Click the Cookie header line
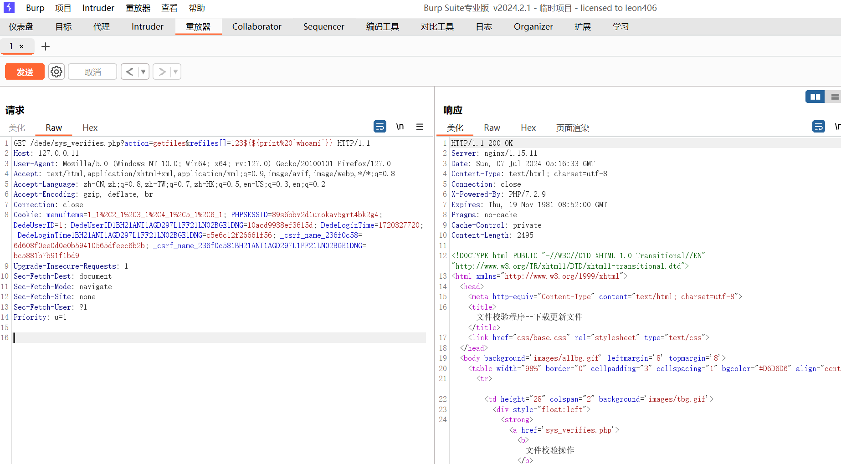 pyautogui.click(x=219, y=235)
